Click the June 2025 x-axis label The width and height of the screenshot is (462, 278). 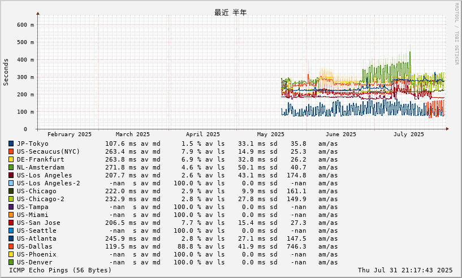pos(340,134)
